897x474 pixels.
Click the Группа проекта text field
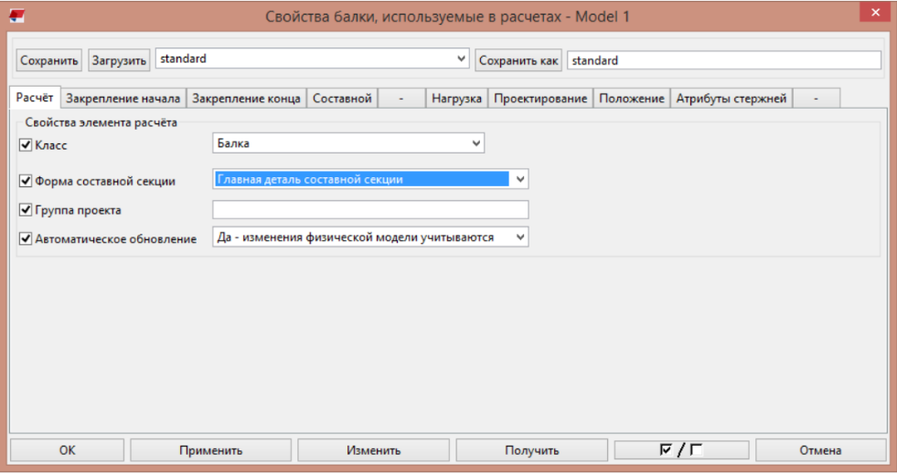coord(370,210)
